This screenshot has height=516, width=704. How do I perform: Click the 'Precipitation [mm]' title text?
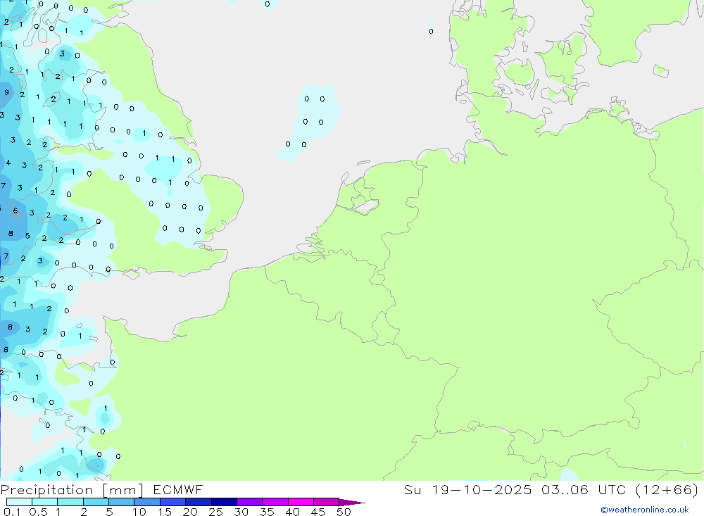click(x=73, y=490)
